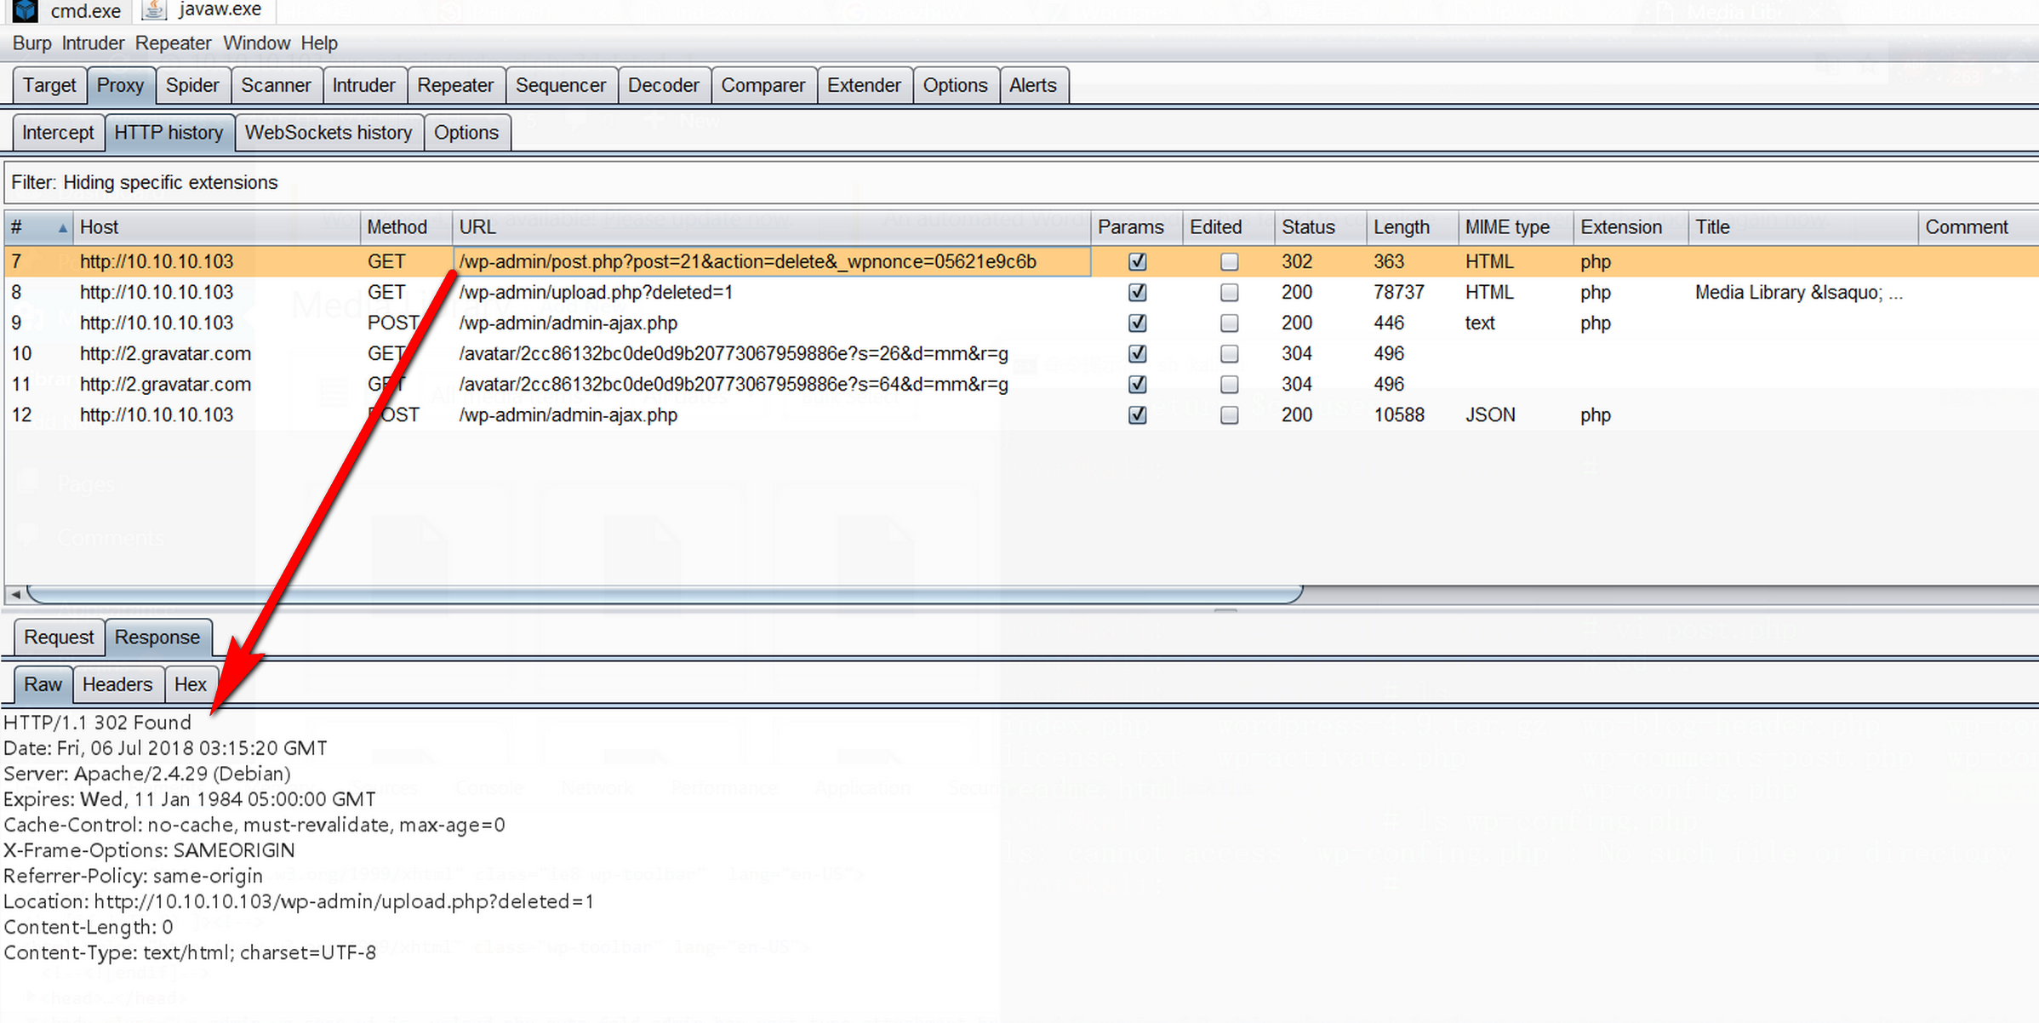
Task: Toggle the Edited checkbox for request 8
Action: (x=1229, y=293)
